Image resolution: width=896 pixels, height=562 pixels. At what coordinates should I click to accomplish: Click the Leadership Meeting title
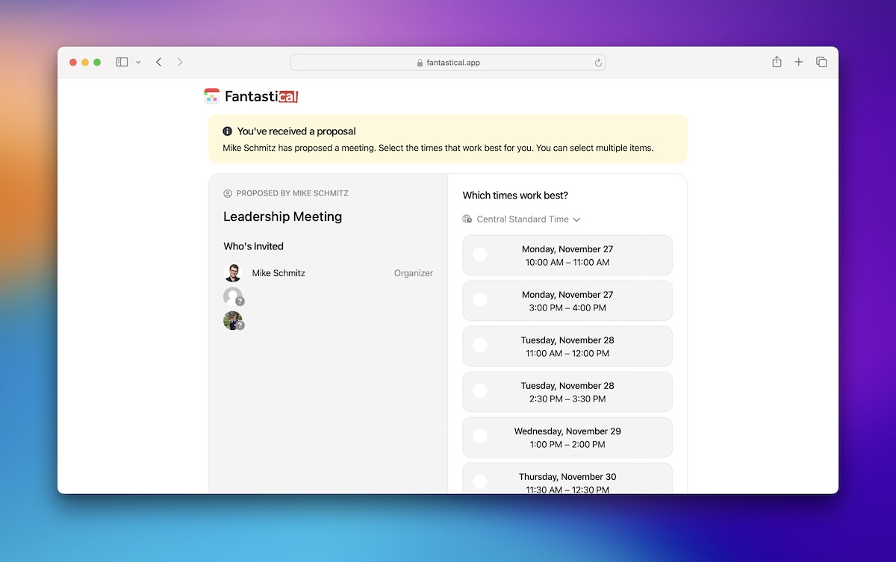pos(282,216)
